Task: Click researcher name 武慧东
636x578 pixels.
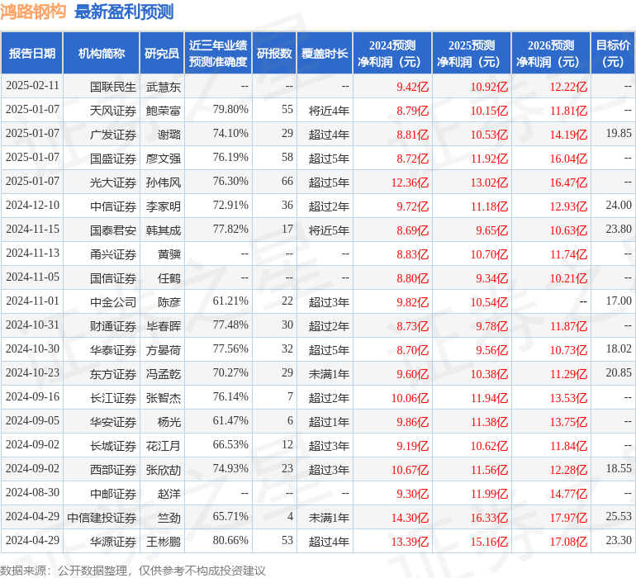Action: point(163,87)
